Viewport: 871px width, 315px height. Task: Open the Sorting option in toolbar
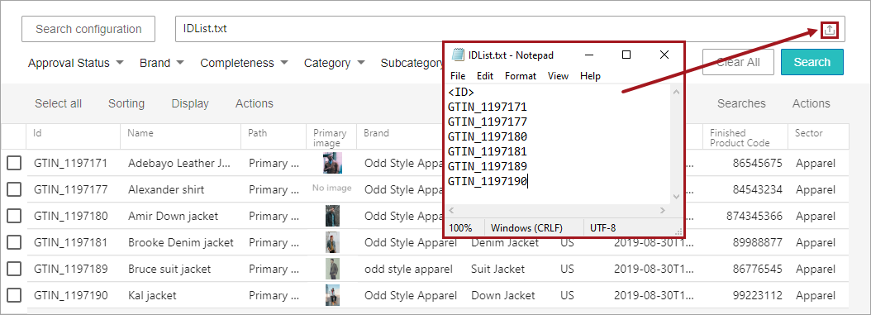click(126, 103)
